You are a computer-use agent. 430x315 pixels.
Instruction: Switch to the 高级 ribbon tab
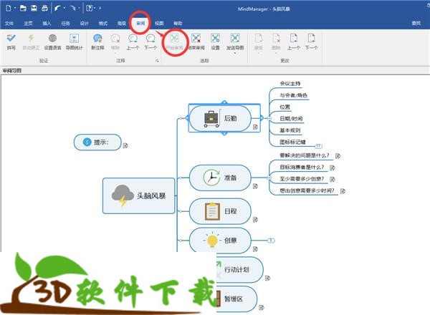tap(122, 24)
